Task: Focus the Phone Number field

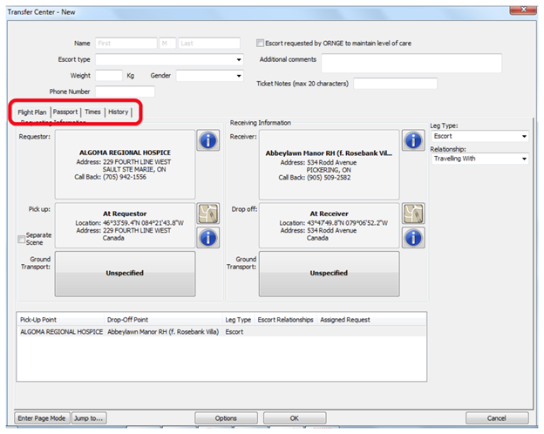Action: click(125, 92)
